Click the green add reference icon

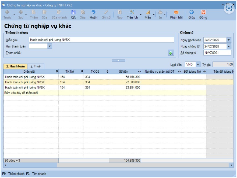click(x=171, y=53)
